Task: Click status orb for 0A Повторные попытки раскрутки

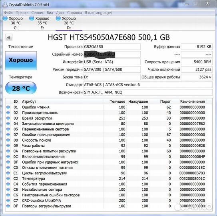Action: click(x=8, y=151)
